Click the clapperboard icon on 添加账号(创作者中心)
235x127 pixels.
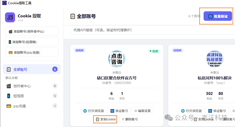coord(11,32)
